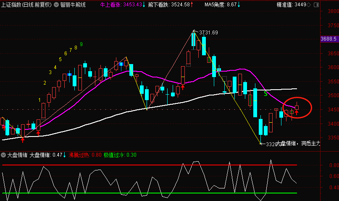Click the 极值过冷: 0.30 label
This screenshot has height=201, width=339.
coord(120,155)
